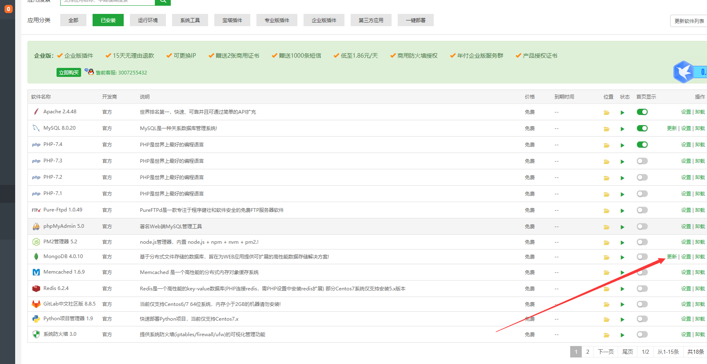The height and width of the screenshot is (364, 707).
Task: Select the 全部 category tab
Action: click(73, 20)
